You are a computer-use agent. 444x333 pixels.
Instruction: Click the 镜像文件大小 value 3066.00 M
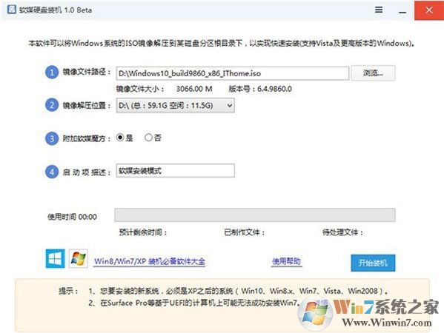194,89
